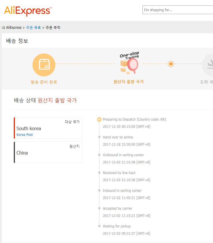This screenshot has height=243, width=213.
Task: Click the Accepted by carrier timeline dot
Action: tap(99, 209)
